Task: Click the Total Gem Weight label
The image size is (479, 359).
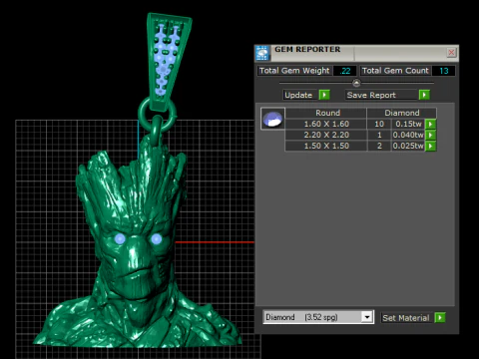Action: pyautogui.click(x=294, y=71)
